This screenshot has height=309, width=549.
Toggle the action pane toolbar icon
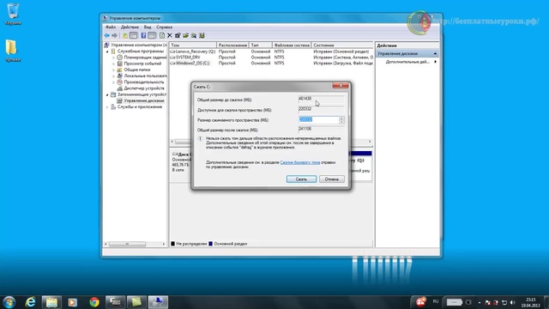pos(152,35)
